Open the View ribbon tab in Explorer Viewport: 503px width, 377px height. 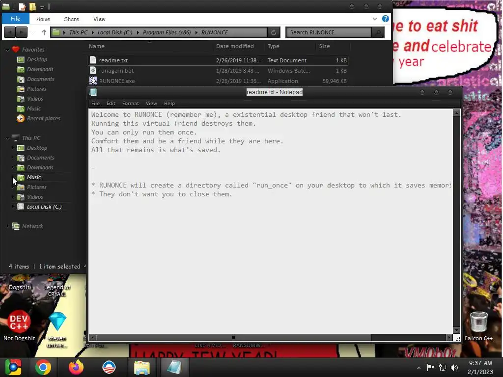tap(99, 19)
